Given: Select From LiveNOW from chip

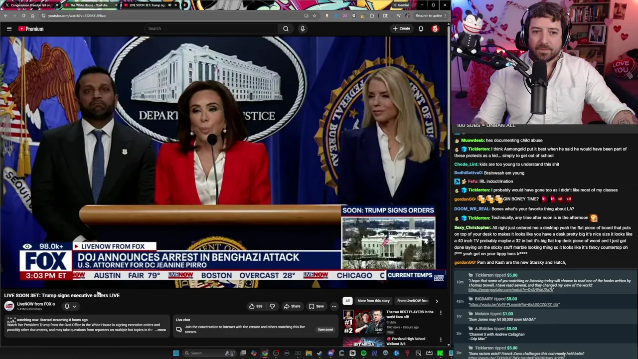Looking at the screenshot, I should click(413, 301).
